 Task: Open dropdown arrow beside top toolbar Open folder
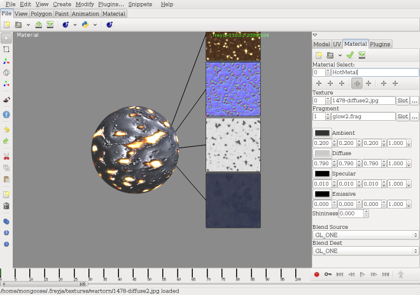[28, 25]
